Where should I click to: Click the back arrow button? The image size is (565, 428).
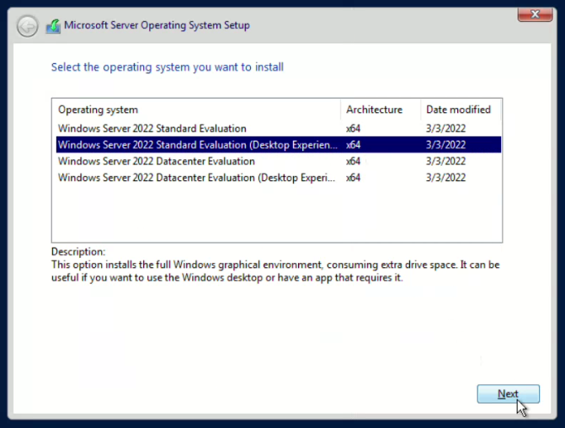[x=27, y=26]
